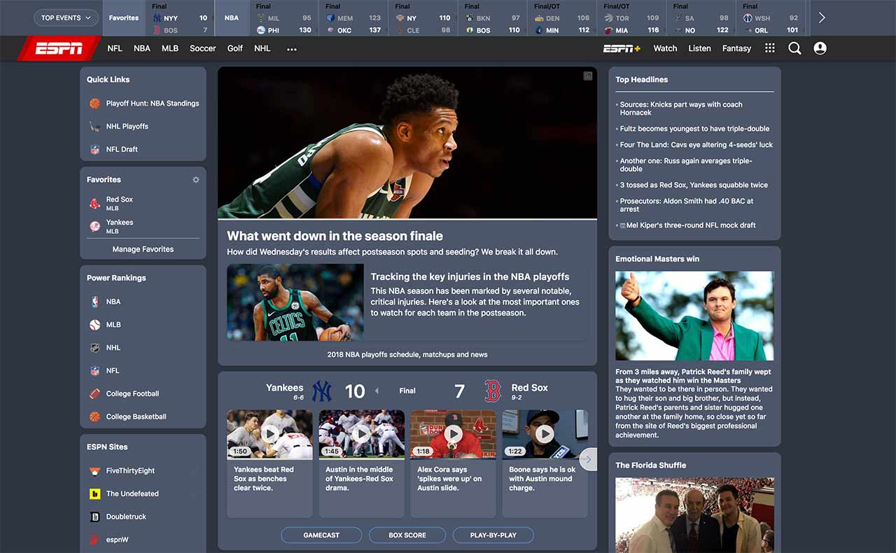This screenshot has height=553, width=896.
Task: Open the user profile icon
Action: (x=820, y=48)
